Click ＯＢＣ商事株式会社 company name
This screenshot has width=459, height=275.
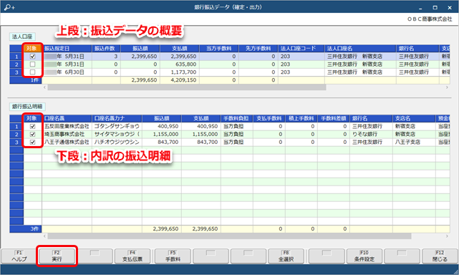tap(430, 19)
